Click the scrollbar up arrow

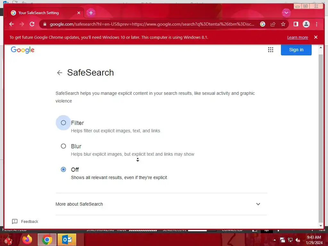[321, 48]
